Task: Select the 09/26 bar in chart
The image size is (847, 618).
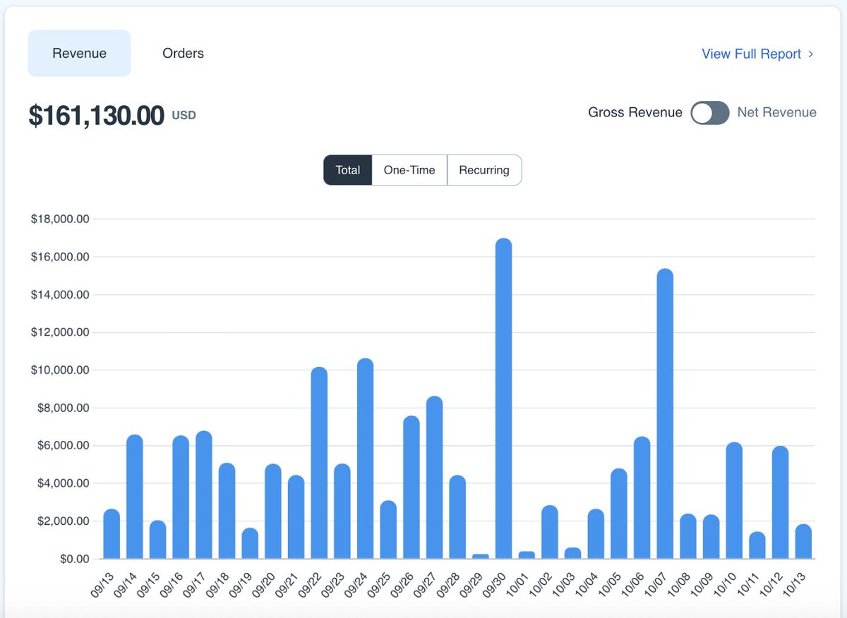Action: [412, 487]
